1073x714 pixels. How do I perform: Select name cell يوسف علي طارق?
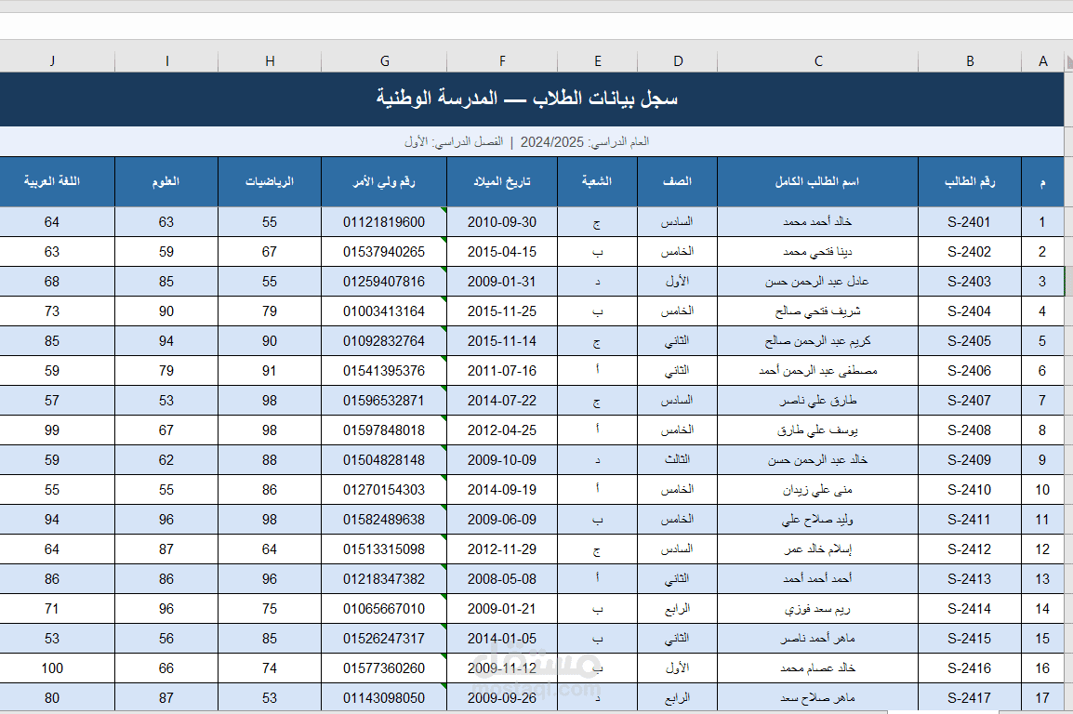click(817, 430)
